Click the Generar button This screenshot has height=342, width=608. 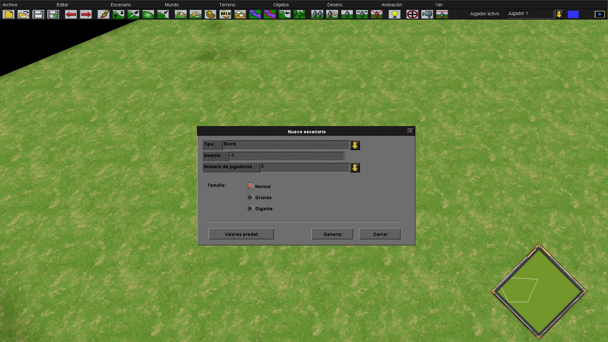tap(332, 234)
